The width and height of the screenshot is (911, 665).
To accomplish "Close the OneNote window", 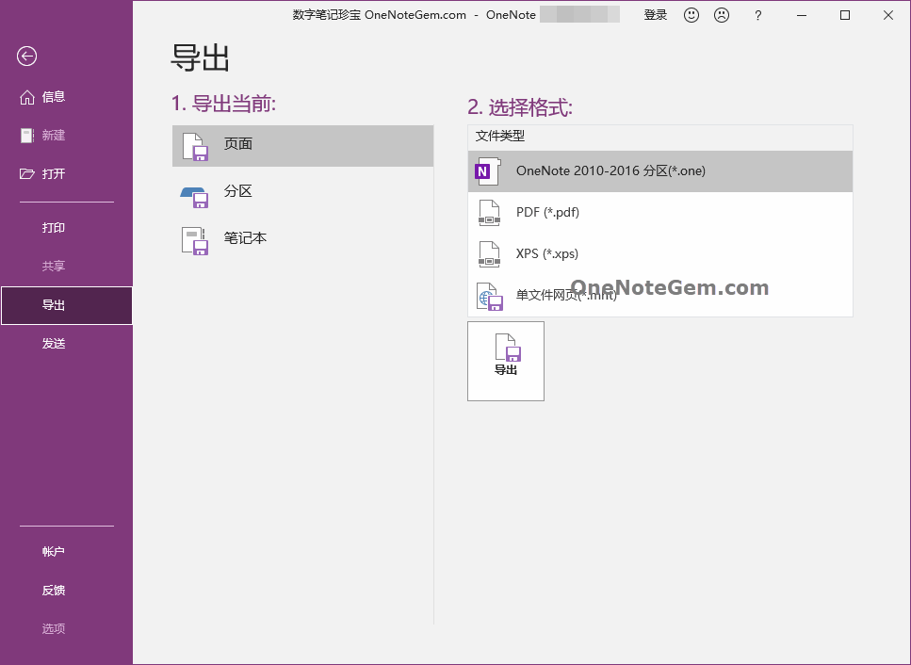I will click(888, 16).
